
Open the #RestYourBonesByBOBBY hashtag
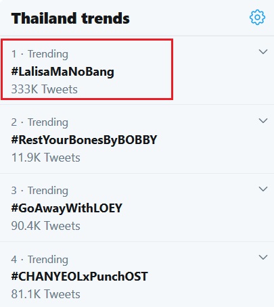click(84, 140)
